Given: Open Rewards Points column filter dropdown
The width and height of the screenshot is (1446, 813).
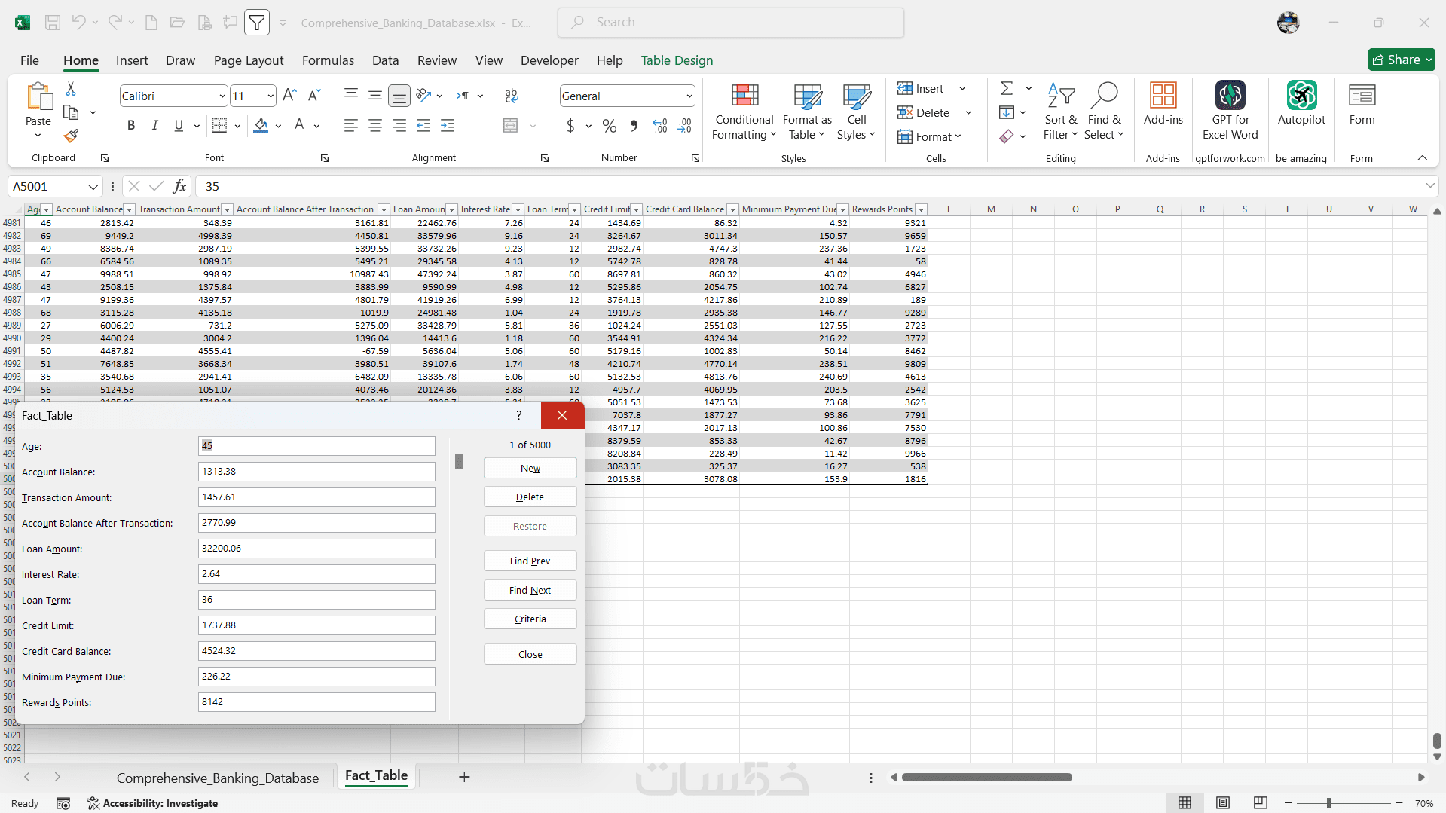Looking at the screenshot, I should (x=921, y=209).
